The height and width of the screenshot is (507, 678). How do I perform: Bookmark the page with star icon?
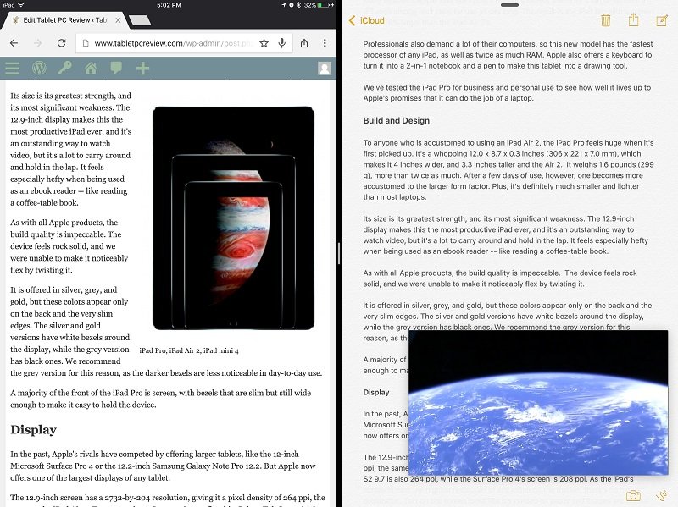[x=264, y=43]
